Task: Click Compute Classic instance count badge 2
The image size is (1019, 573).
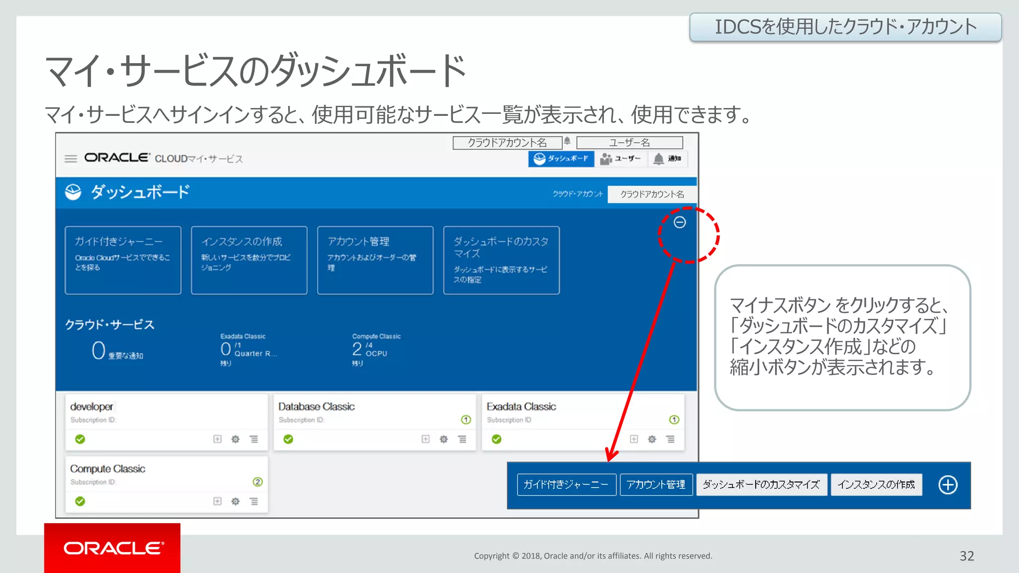Action: 258,482
